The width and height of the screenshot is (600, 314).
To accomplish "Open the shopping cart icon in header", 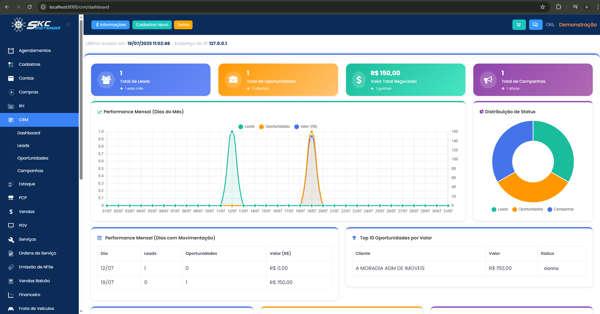I will pyautogui.click(x=519, y=25).
